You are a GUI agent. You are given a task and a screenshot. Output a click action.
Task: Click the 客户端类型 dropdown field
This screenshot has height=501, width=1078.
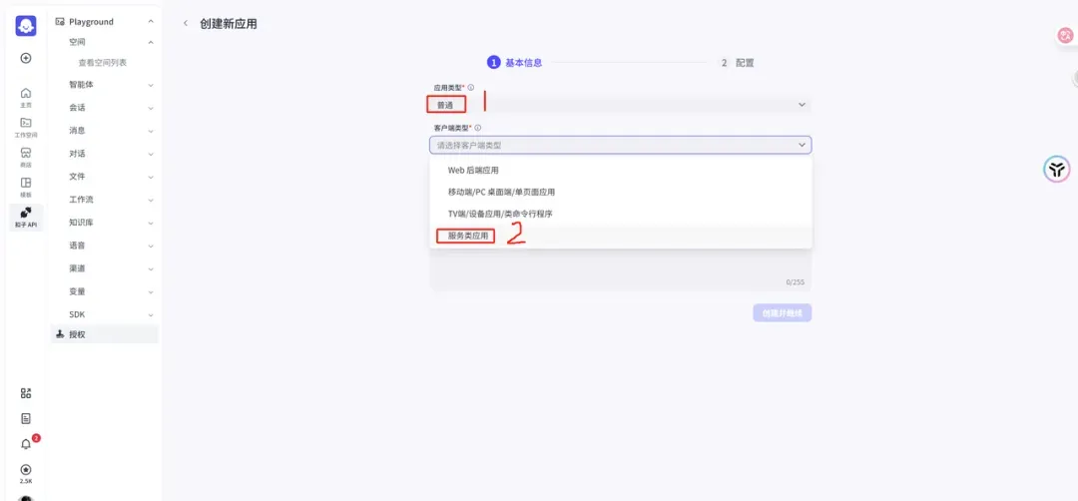[x=620, y=145]
